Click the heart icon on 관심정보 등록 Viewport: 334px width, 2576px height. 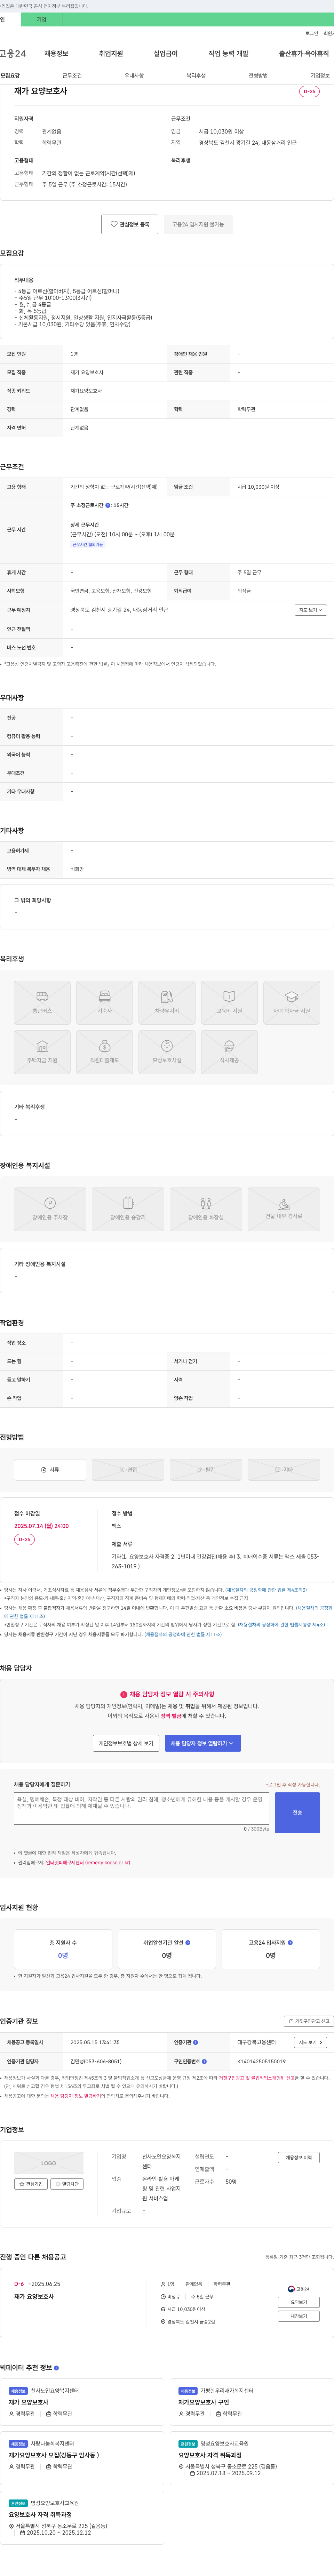click(x=114, y=224)
